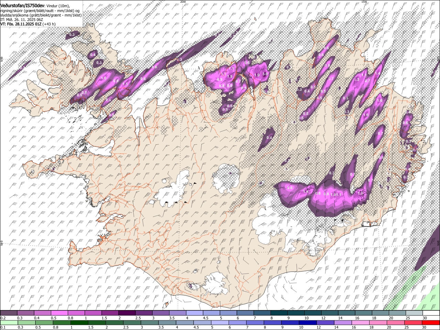Click the "15W" longitude label
Viewport: 440px width, 330px height.
point(364,2)
